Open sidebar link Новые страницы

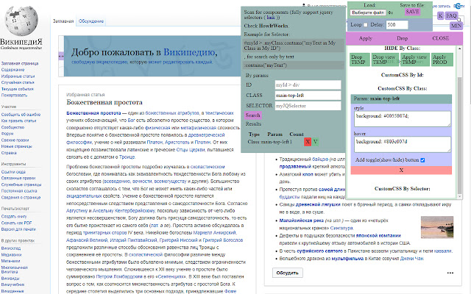[16, 146]
